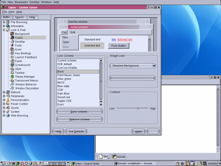Screen dimensions: 221x166
Task: Open the Help lifesaver icon in the panel
Action: click(22, 164)
